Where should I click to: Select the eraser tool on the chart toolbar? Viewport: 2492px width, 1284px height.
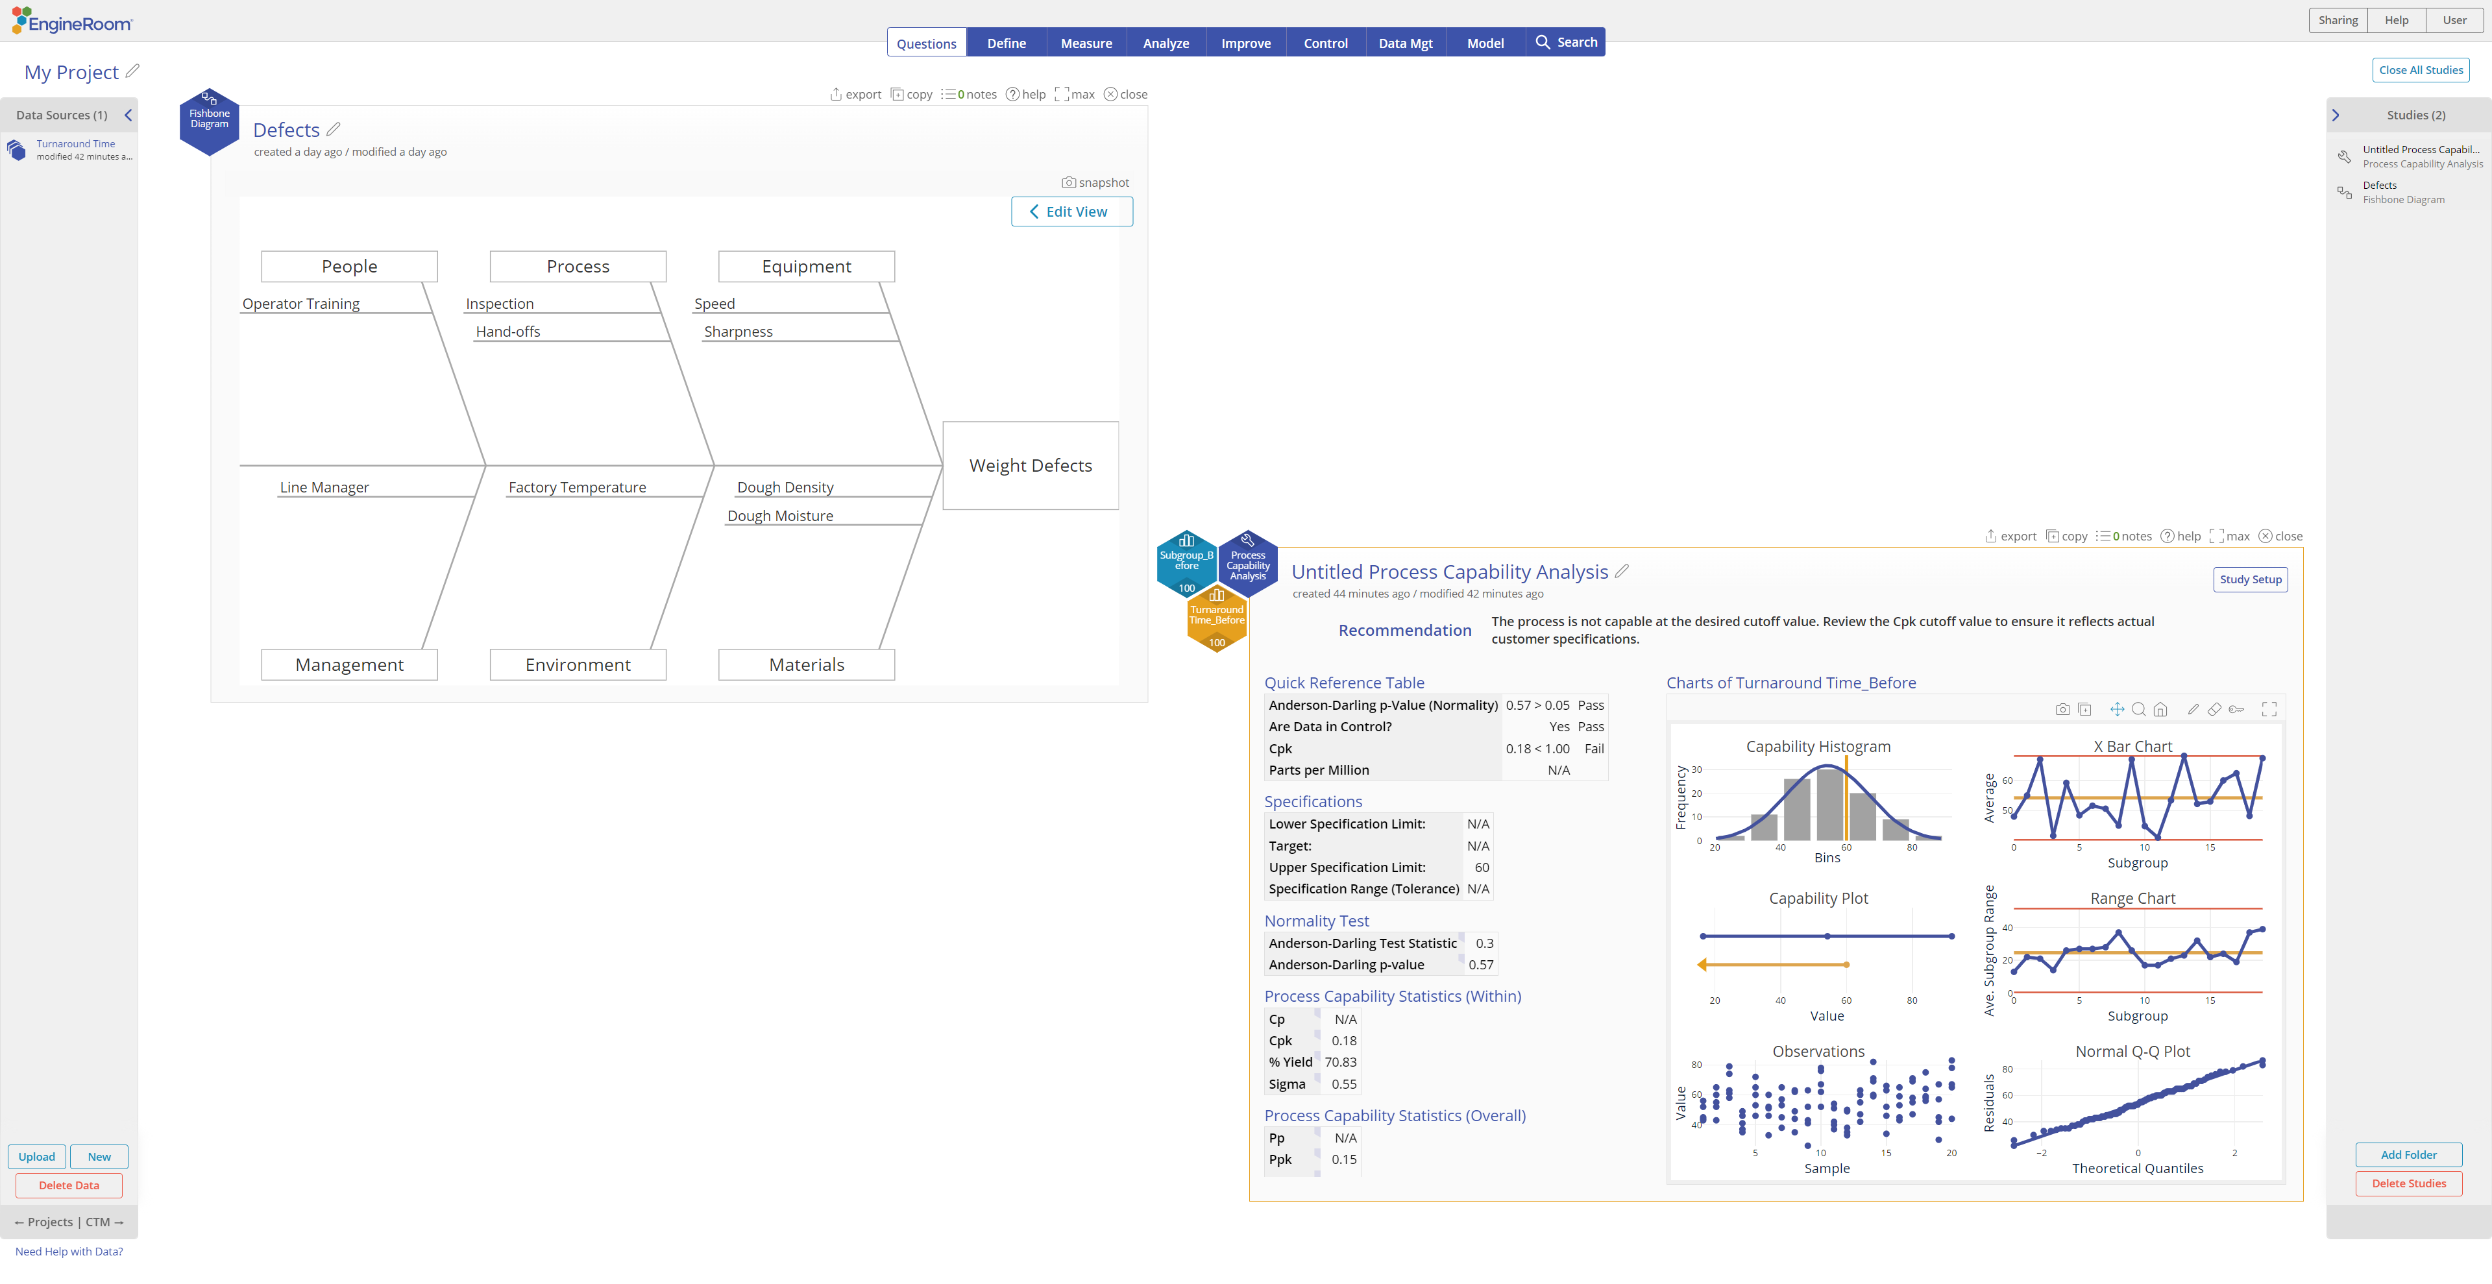pyautogui.click(x=2216, y=710)
